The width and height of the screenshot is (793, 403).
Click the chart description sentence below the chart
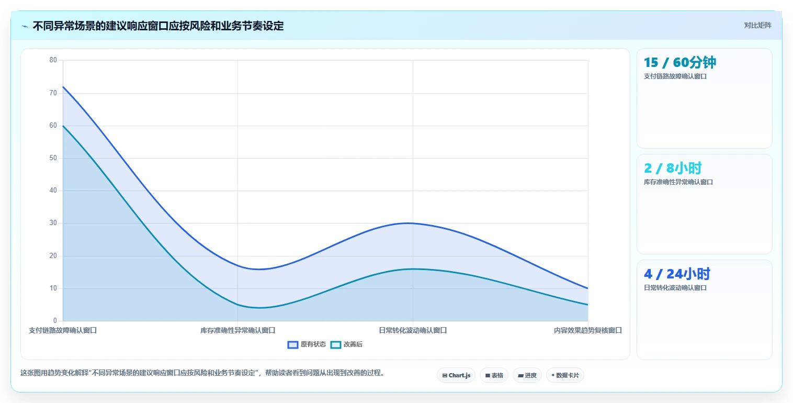click(x=202, y=373)
